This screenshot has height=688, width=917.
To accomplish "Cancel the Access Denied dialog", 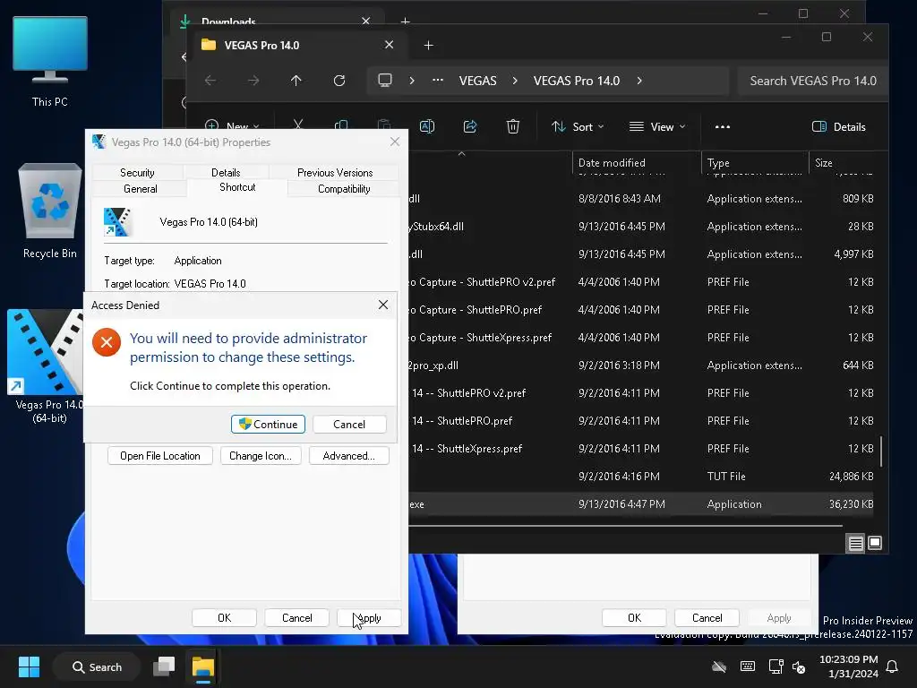I will pos(349,424).
